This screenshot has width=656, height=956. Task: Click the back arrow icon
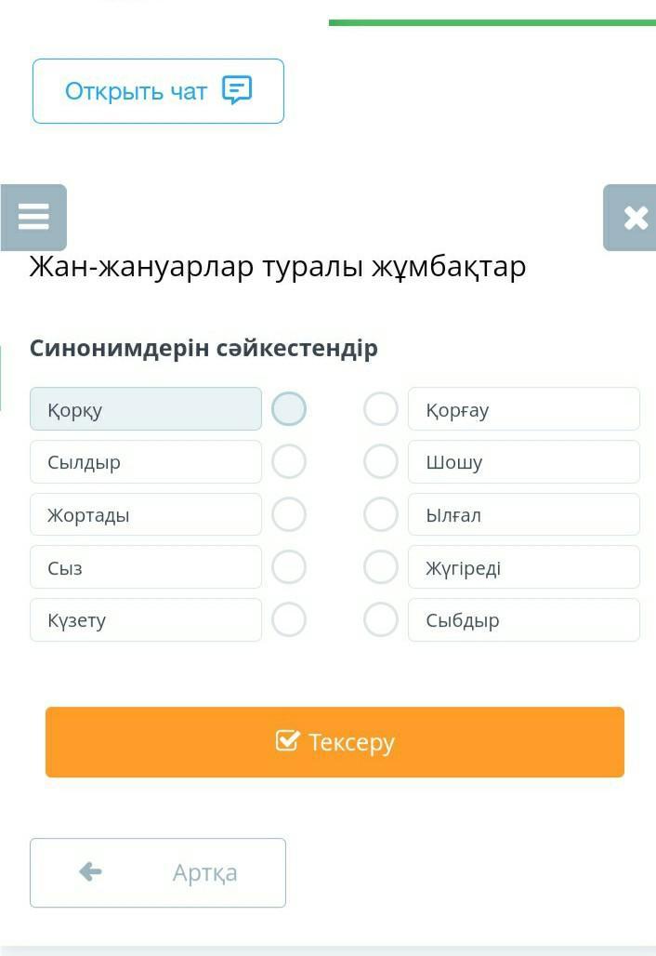[x=90, y=871]
